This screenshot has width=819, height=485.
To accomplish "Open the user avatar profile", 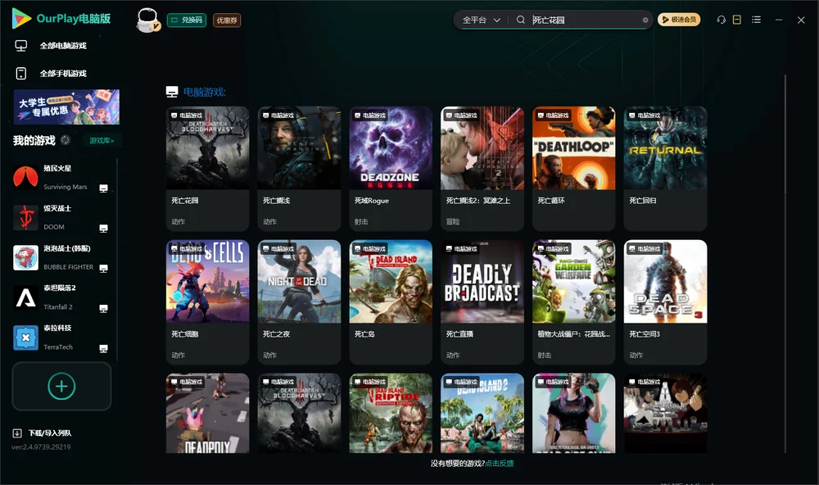I will [147, 20].
